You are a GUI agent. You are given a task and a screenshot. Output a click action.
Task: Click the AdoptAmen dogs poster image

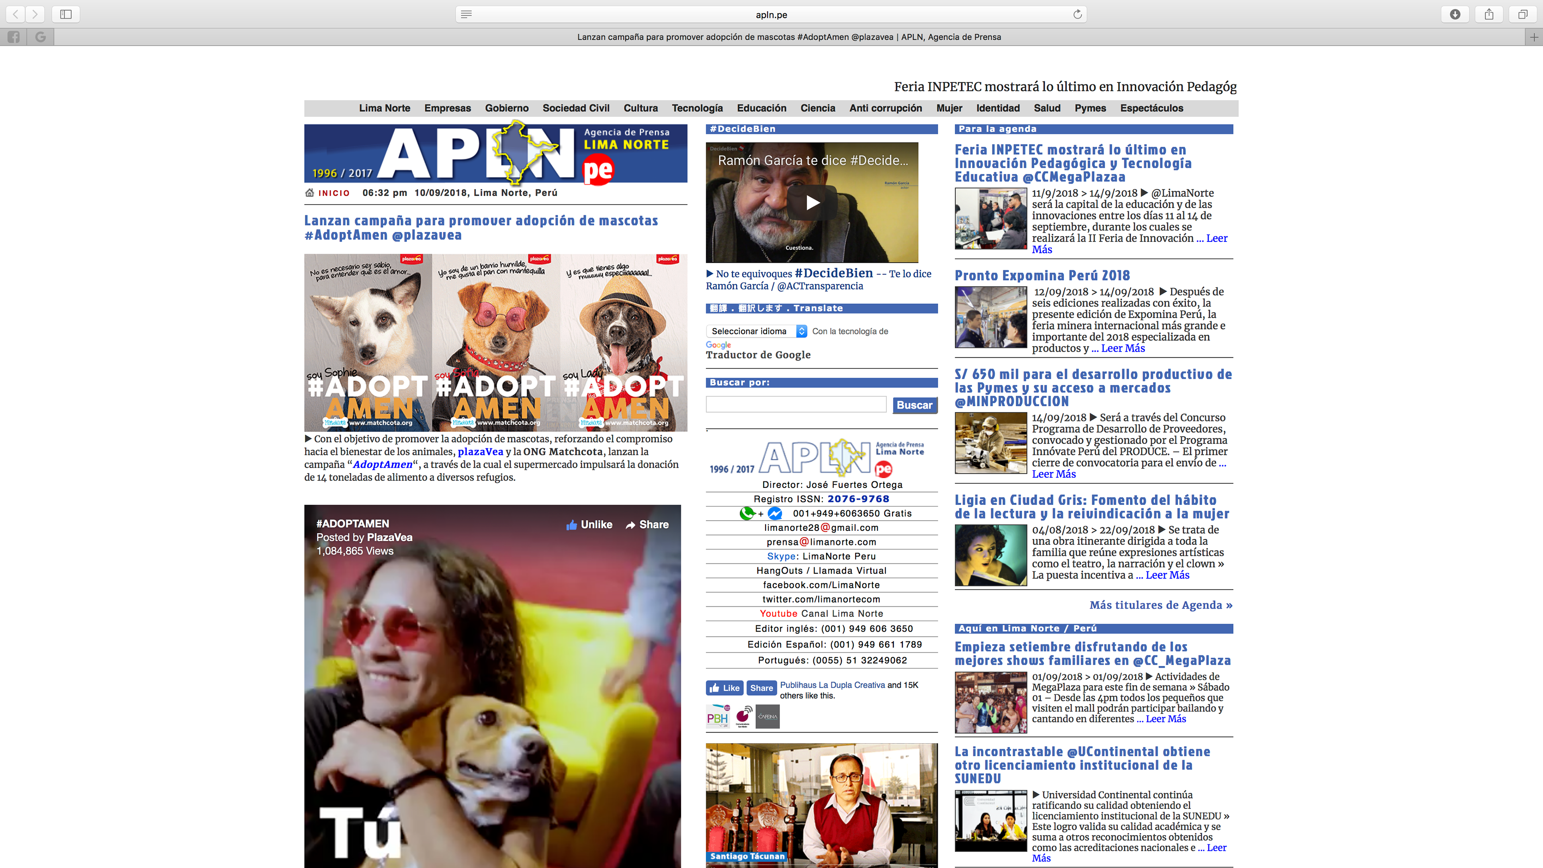(495, 343)
